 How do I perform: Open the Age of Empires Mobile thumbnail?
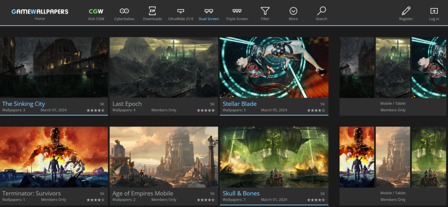(164, 157)
